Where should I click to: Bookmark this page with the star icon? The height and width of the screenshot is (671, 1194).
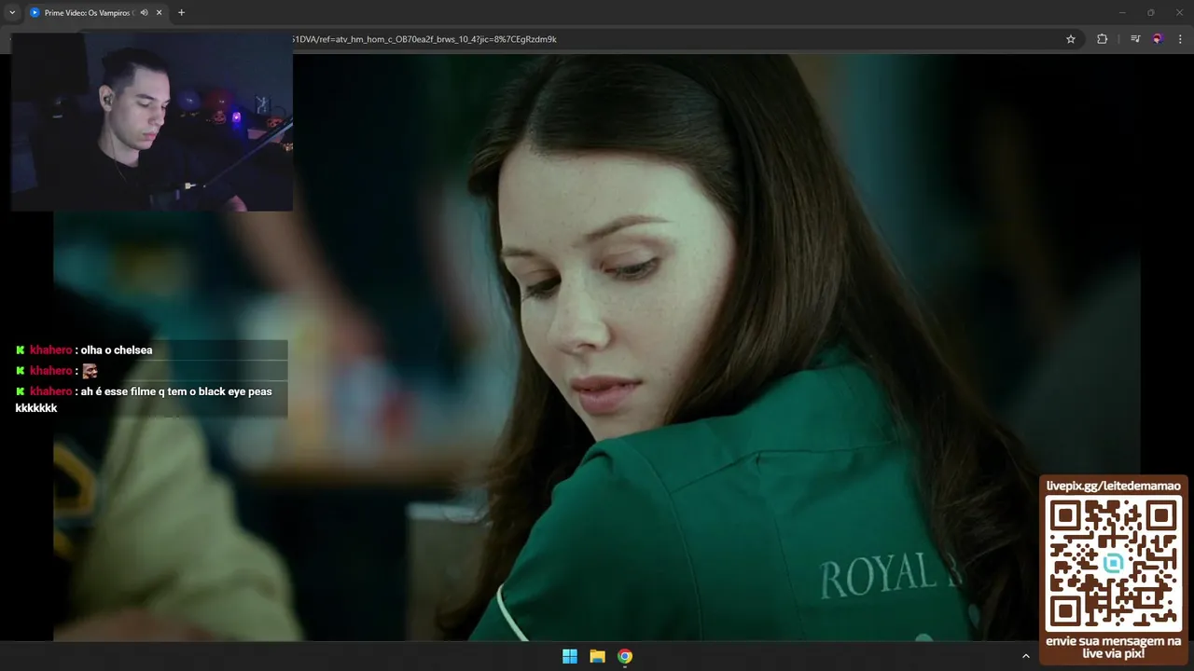[1071, 39]
